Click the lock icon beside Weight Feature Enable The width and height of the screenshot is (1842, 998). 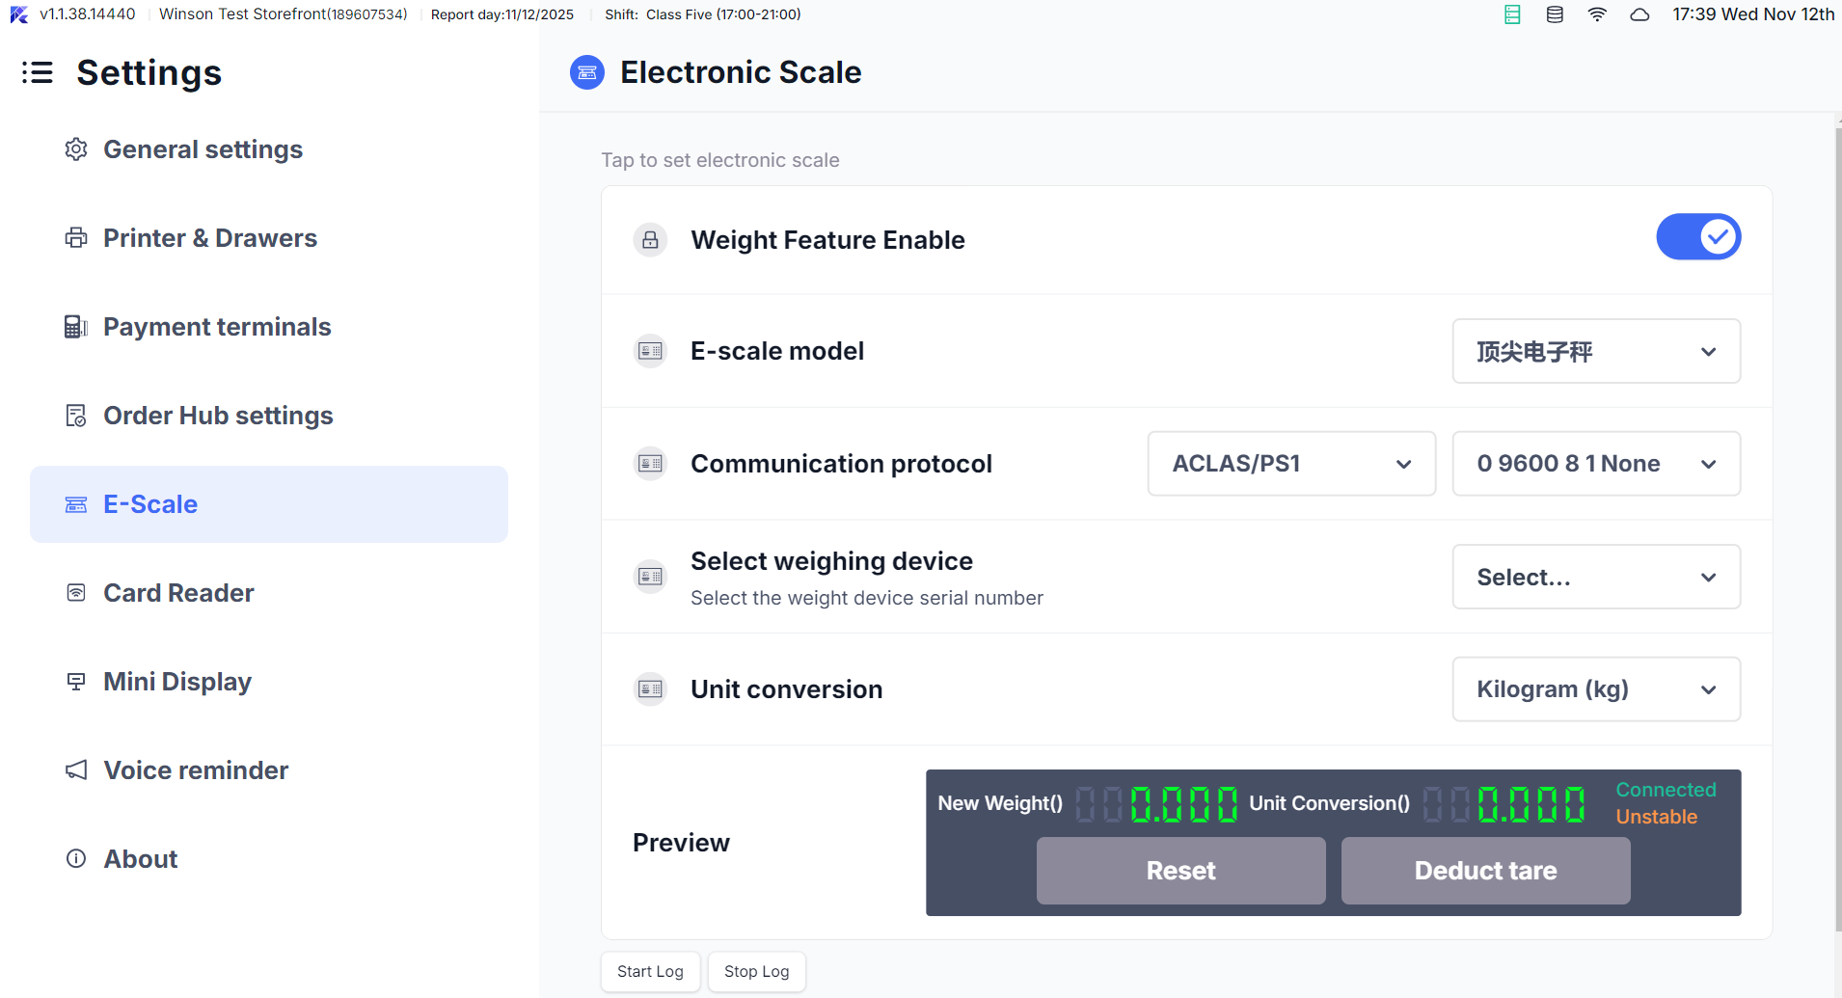651,240
